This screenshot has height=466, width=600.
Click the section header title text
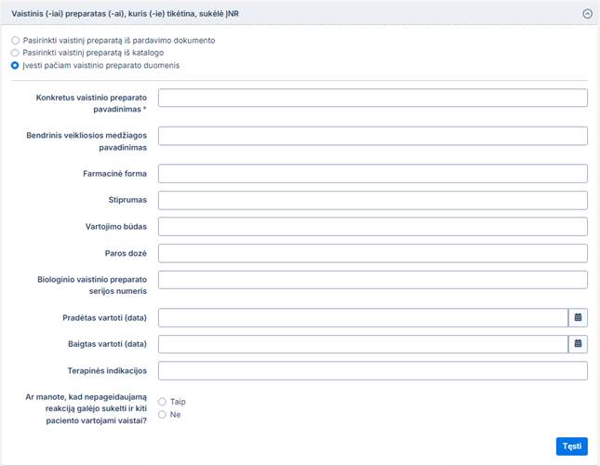(125, 14)
